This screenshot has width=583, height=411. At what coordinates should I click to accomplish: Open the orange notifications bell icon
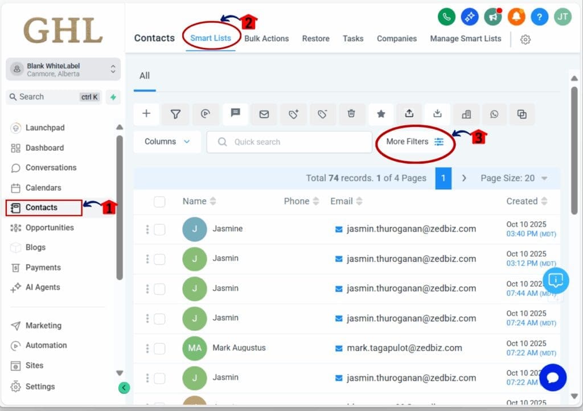tap(516, 17)
